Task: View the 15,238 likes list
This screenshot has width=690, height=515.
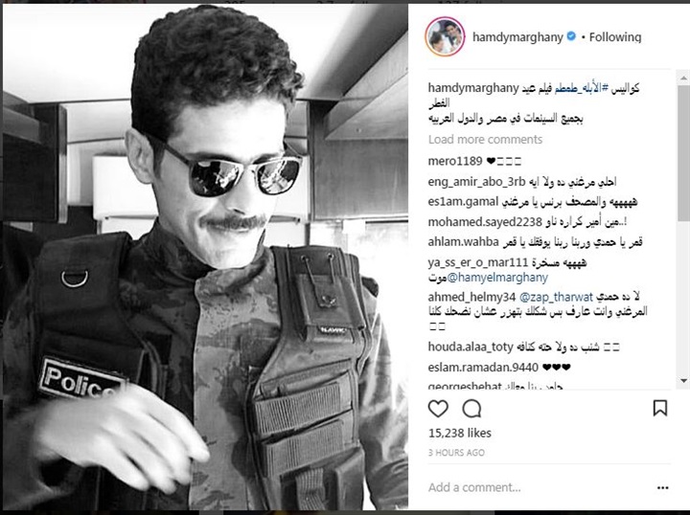Action: 459,434
